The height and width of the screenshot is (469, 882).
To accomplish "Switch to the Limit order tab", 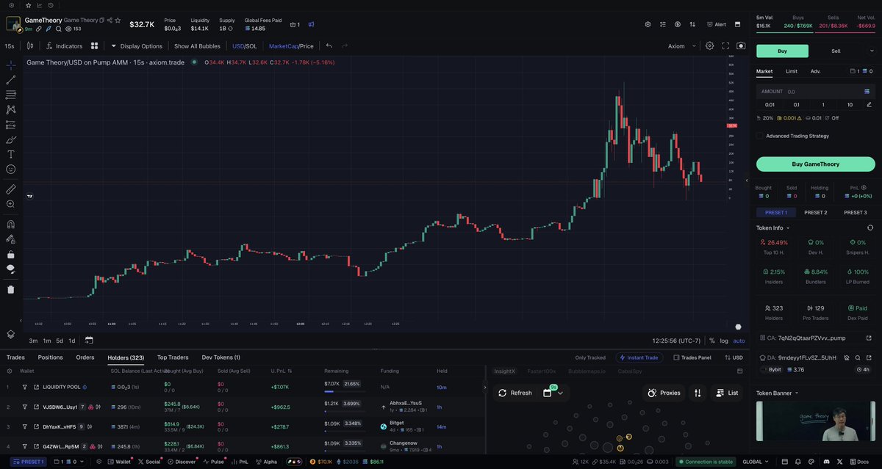I will [791, 71].
